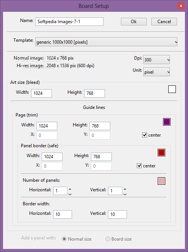Pick the pink Number of panels swatch
188x252 pixels.
tap(161, 181)
